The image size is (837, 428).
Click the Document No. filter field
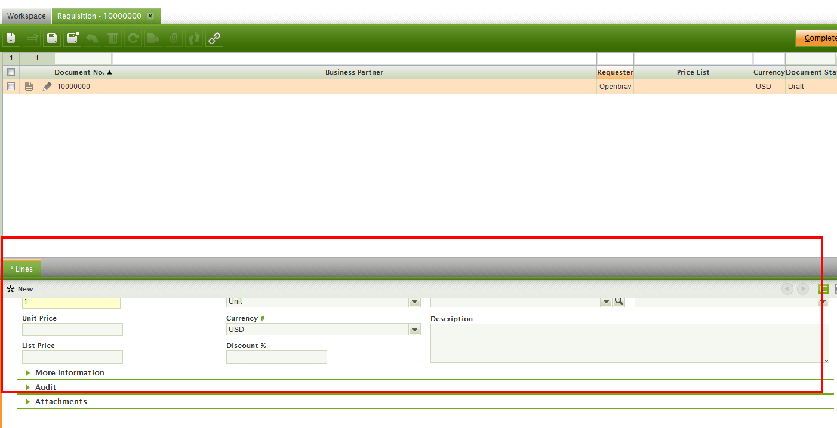83,58
